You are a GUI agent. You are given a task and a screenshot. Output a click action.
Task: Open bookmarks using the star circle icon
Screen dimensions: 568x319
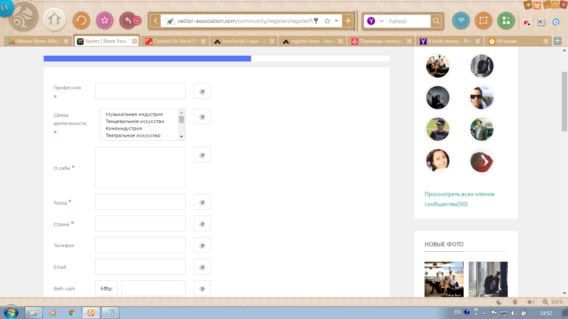tap(104, 20)
